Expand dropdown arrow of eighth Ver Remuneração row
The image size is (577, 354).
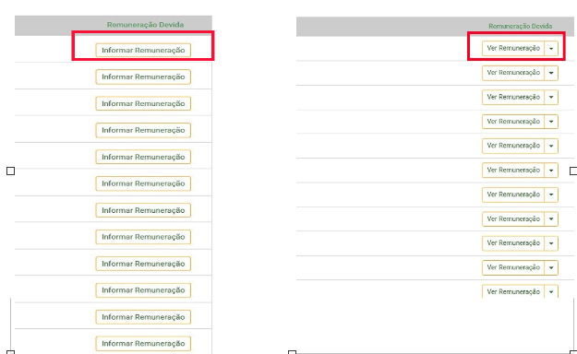(x=551, y=218)
